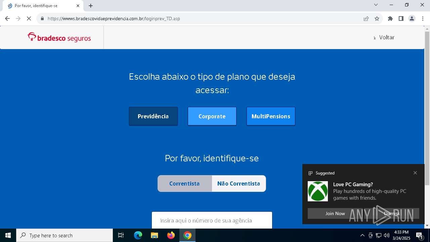Click the network tray icon
Screen dimensions: 430x242
coord(379,235)
